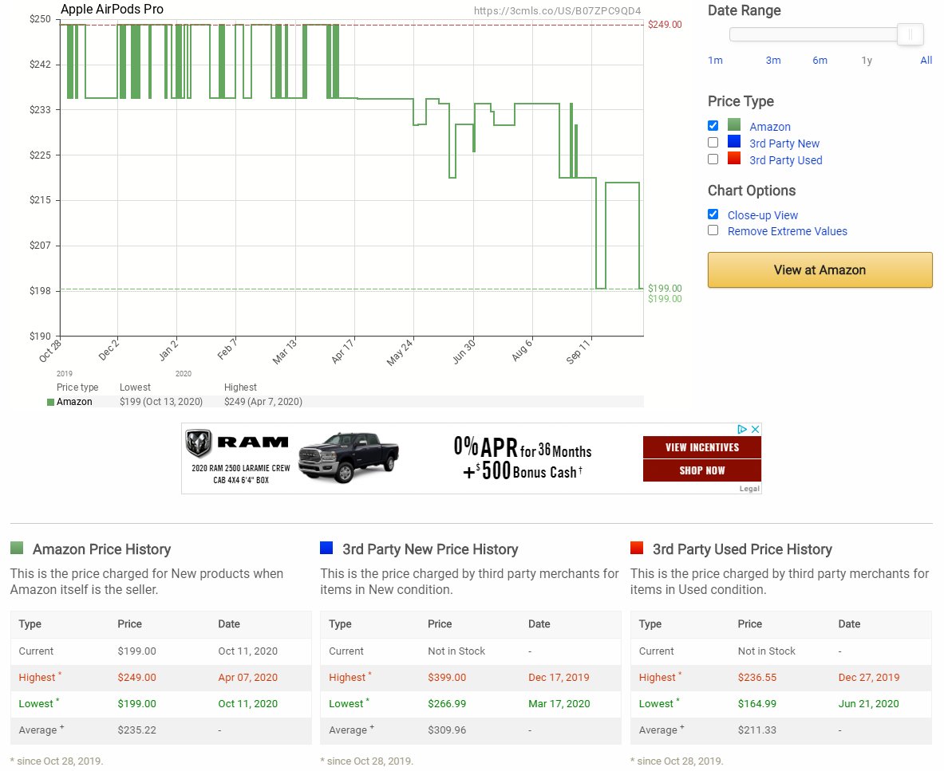Click the Remove Extreme Values label link

[788, 231]
